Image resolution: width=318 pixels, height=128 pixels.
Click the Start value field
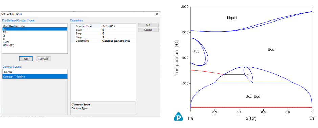point(118,30)
